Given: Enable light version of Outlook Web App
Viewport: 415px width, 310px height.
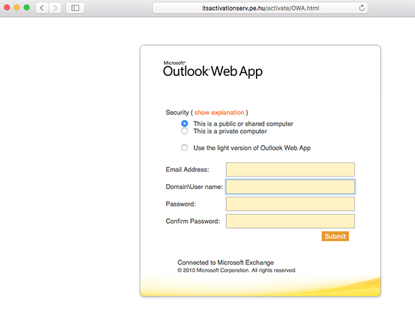Looking at the screenshot, I should tap(185, 148).
